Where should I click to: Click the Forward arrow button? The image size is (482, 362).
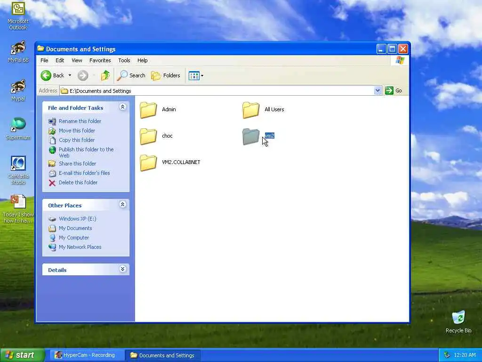pyautogui.click(x=83, y=75)
